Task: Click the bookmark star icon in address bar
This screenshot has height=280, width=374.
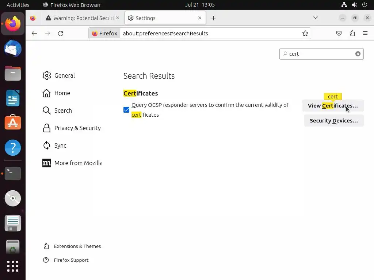Action: (305, 34)
